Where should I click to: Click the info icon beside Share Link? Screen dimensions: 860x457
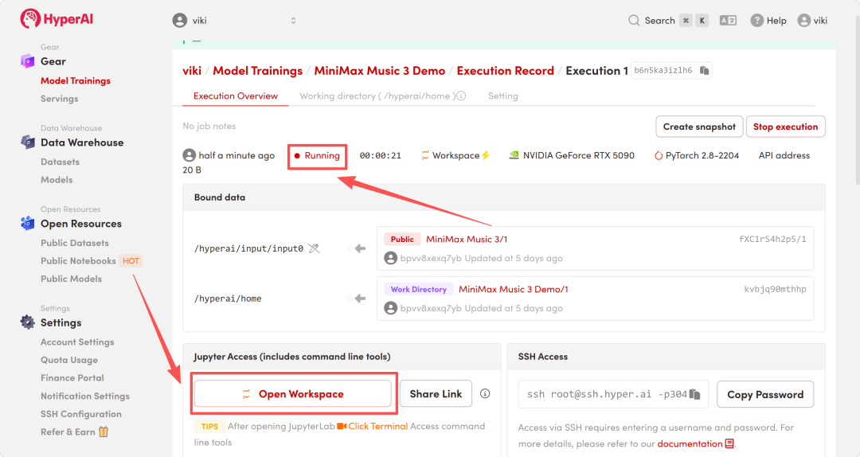485,394
